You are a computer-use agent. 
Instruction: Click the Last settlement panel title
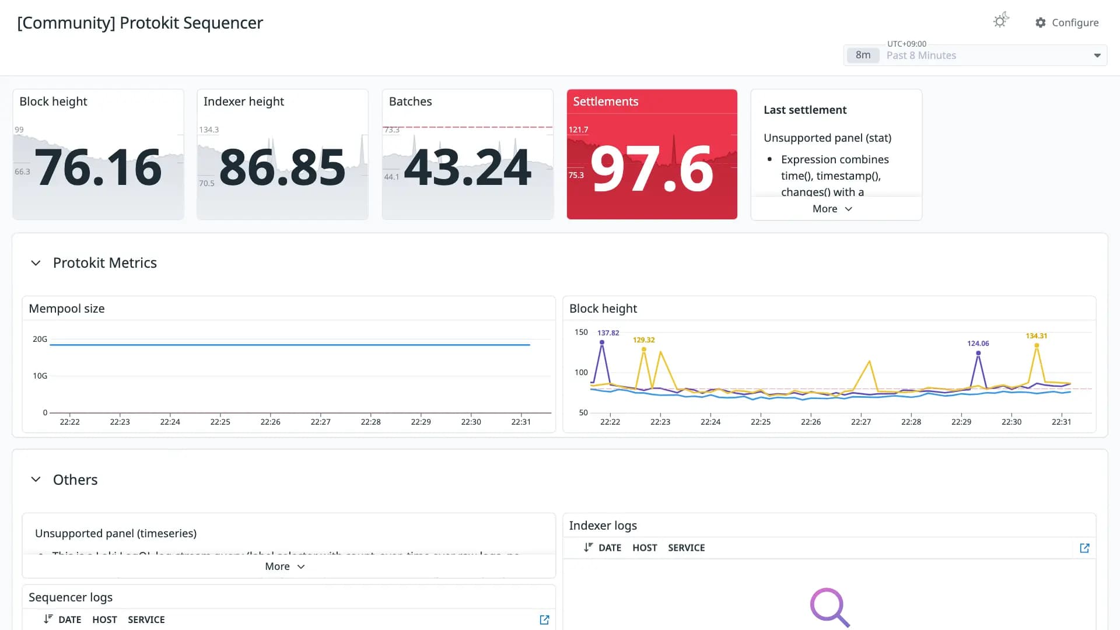coord(805,110)
